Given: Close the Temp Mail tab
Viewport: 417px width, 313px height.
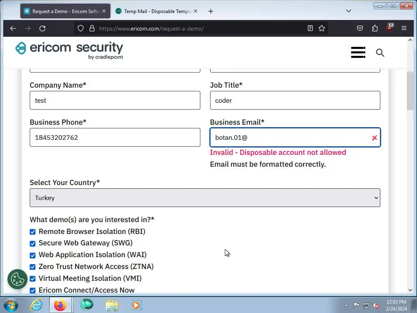Looking at the screenshot, I should pyautogui.click(x=195, y=11).
